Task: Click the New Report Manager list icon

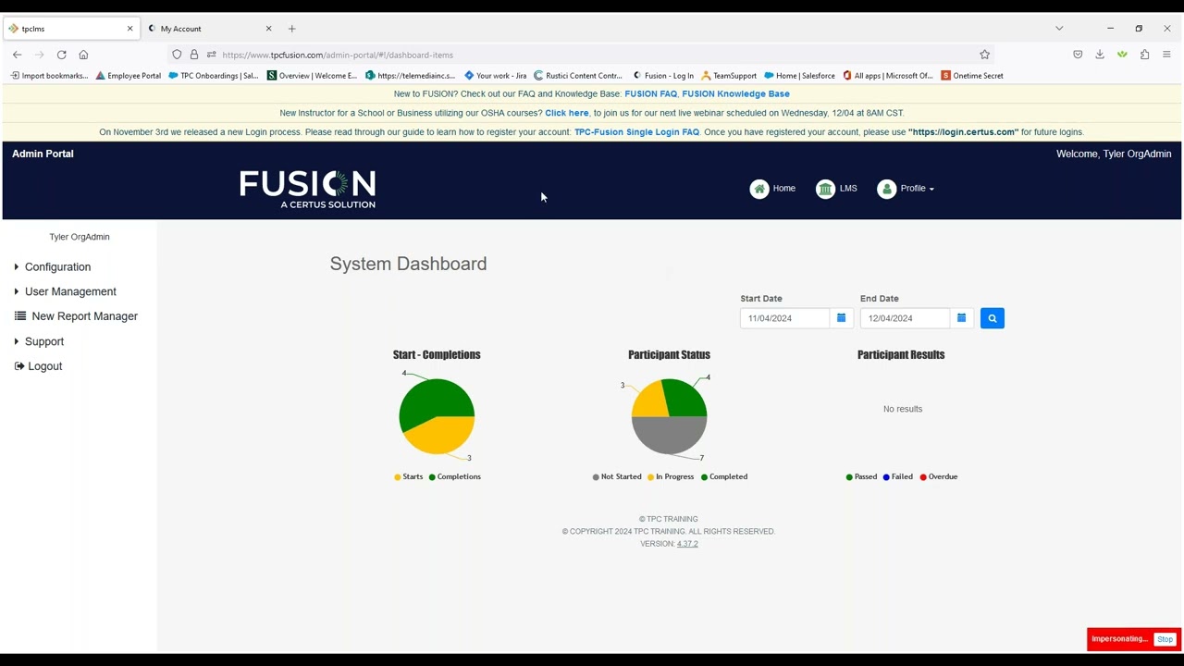Action: click(x=20, y=316)
